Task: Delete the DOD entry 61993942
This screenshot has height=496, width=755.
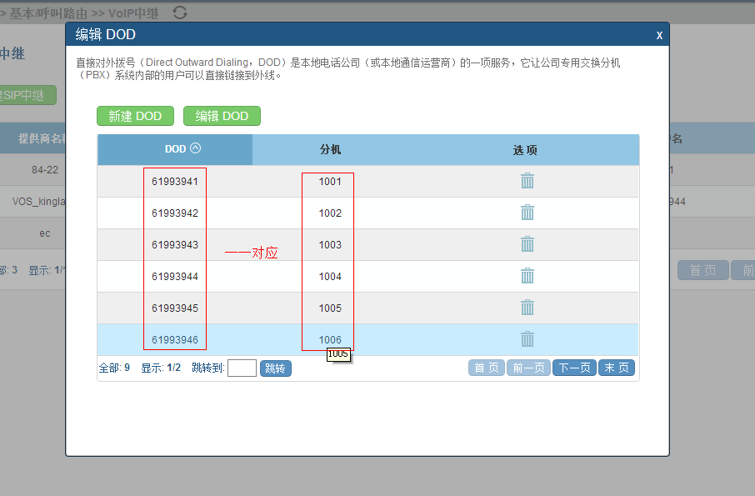Action: 527,213
